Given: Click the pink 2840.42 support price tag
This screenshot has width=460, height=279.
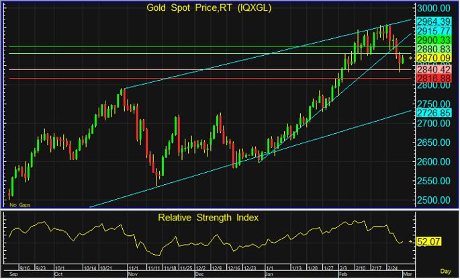Looking at the screenshot, I should tap(434, 70).
